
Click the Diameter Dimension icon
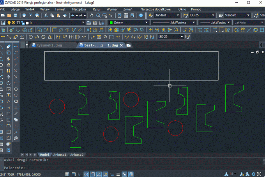coord(43,37)
